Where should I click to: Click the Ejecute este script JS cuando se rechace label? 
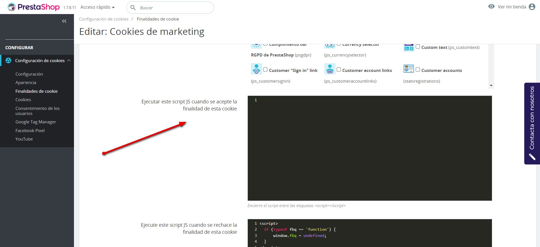[189, 228]
